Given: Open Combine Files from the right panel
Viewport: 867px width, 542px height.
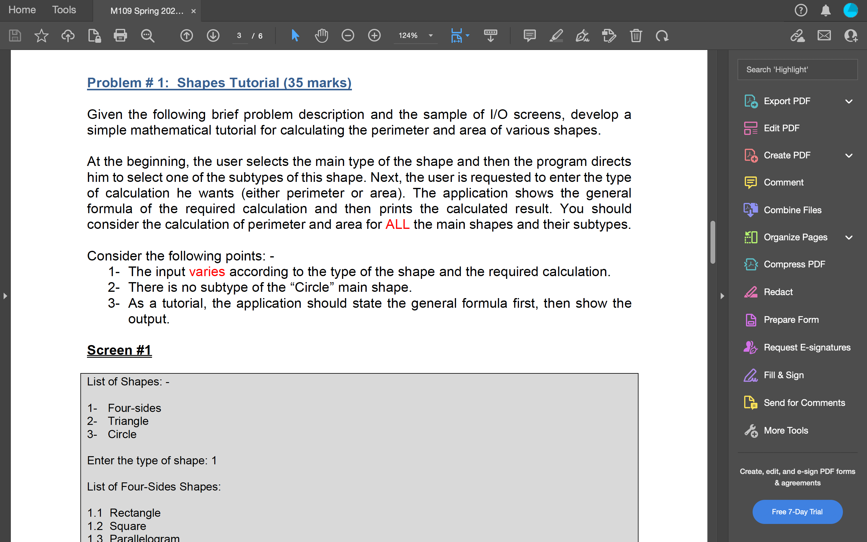Looking at the screenshot, I should [x=792, y=210].
